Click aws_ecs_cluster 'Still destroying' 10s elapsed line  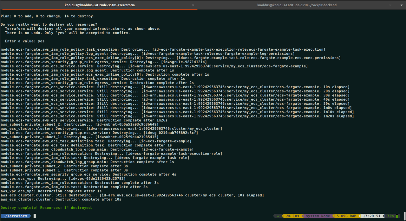[x=132, y=195]
